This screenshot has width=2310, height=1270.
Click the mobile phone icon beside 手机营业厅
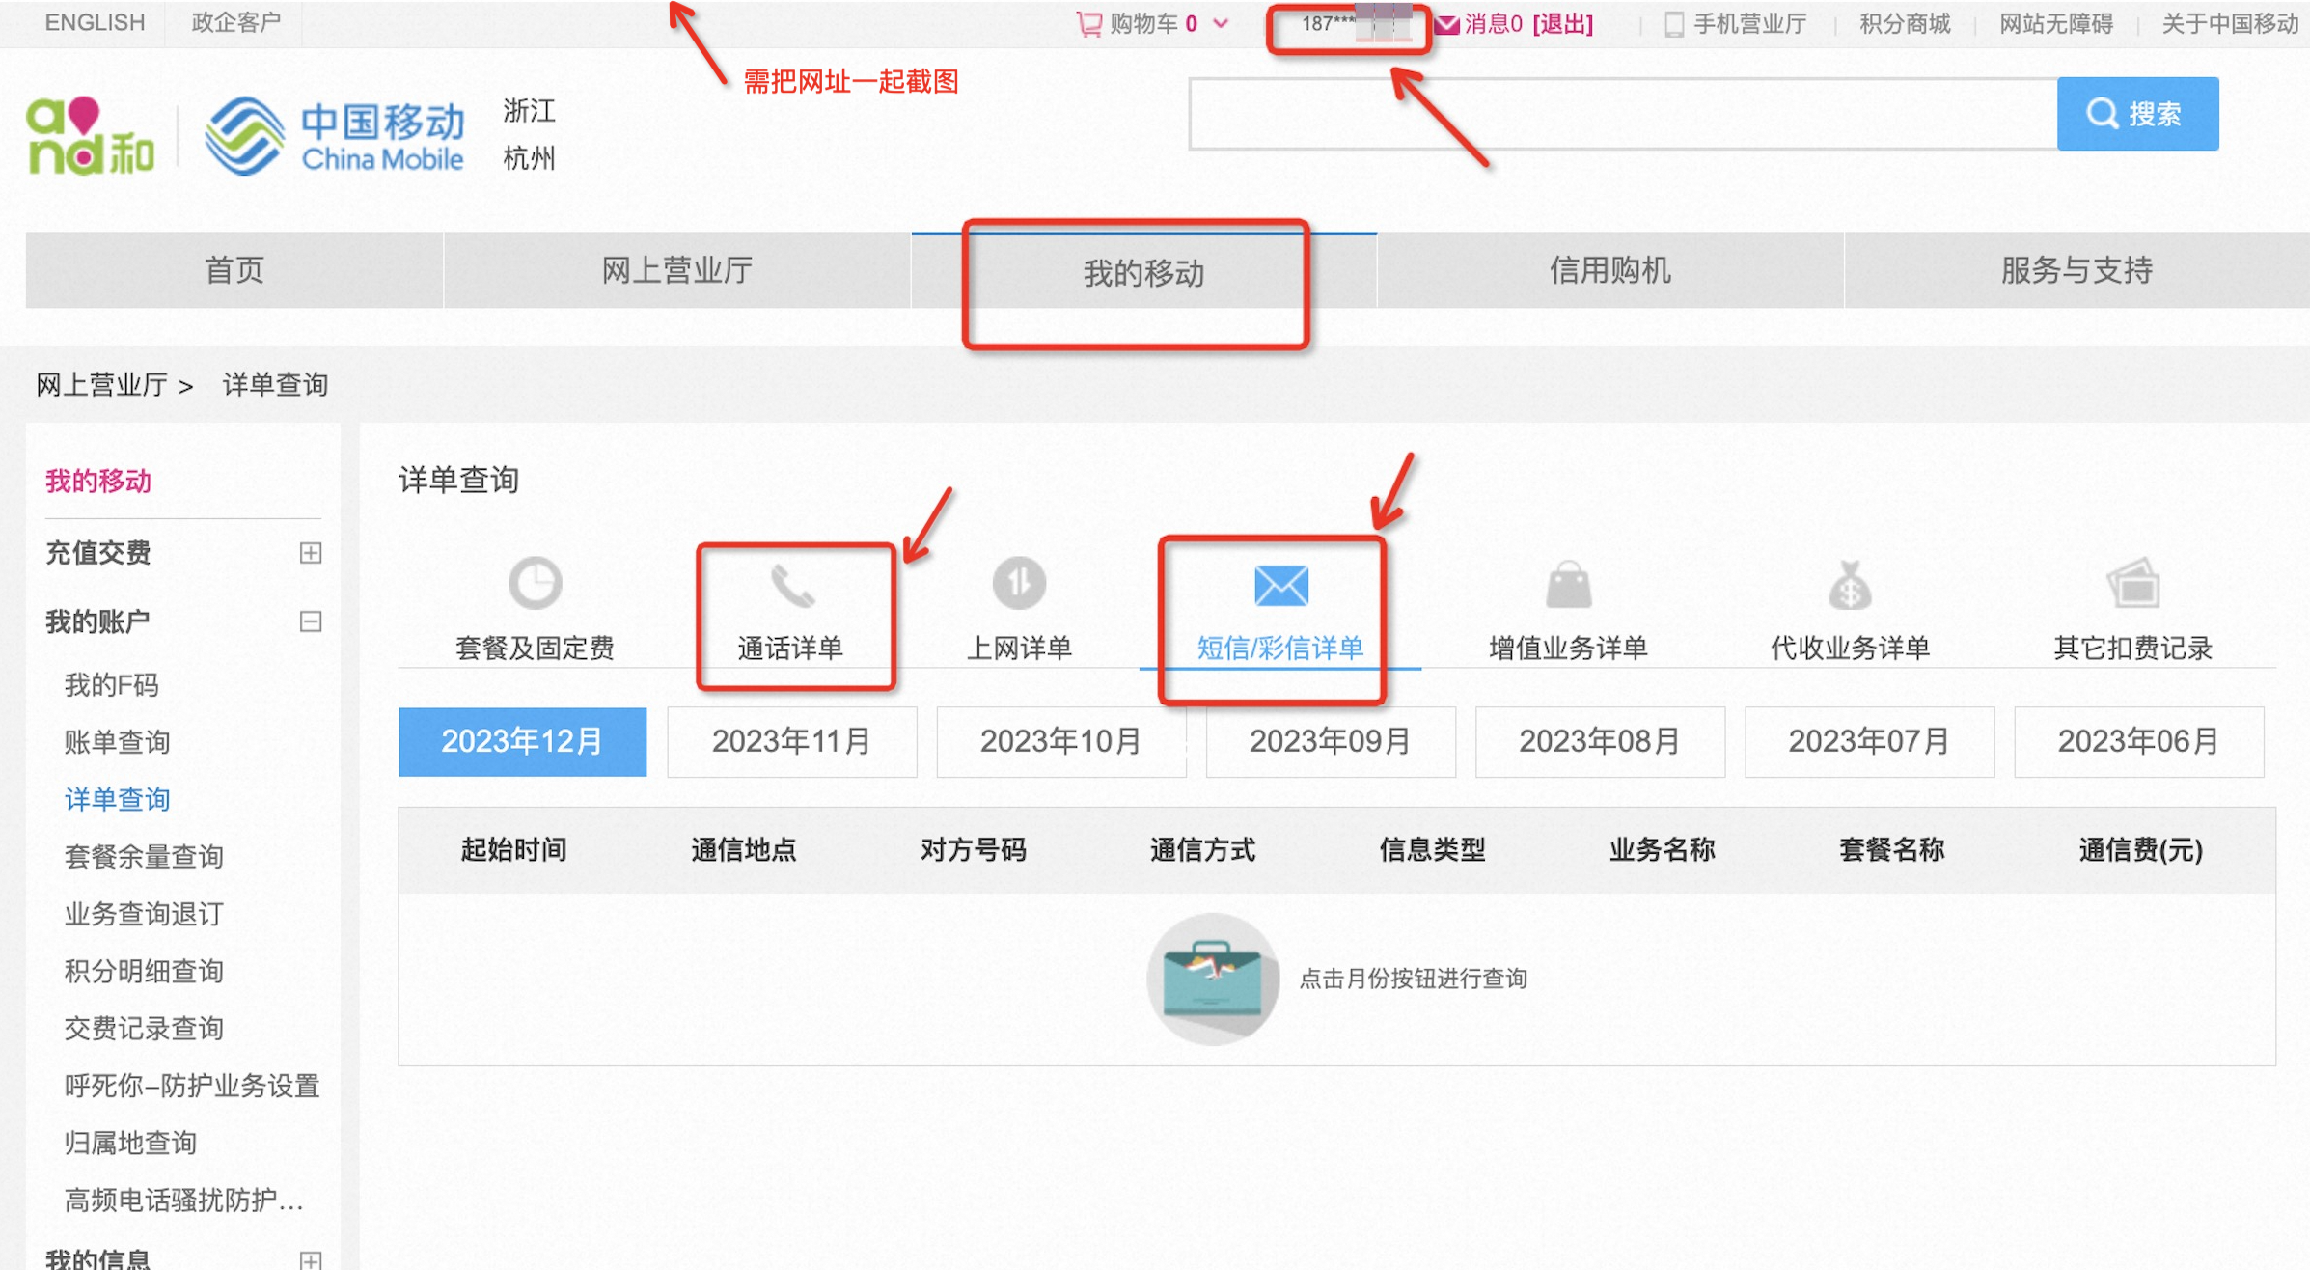pyautogui.click(x=1674, y=24)
